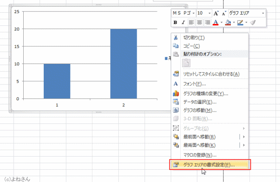Click the send-to-back icon
The image size is (280, 182).
click(176, 145)
